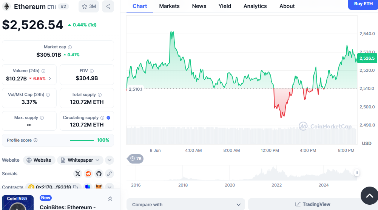Click the 2,526.5 current price label
This screenshot has width=378, height=210.
[x=367, y=58]
